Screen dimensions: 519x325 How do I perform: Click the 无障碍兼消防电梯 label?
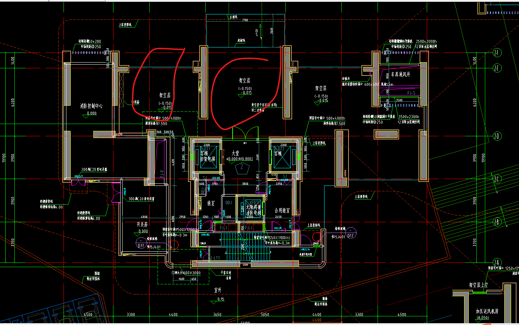coord(253,210)
